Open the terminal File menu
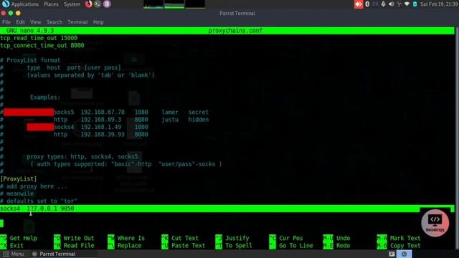This screenshot has height=258, width=459. pos(6,22)
